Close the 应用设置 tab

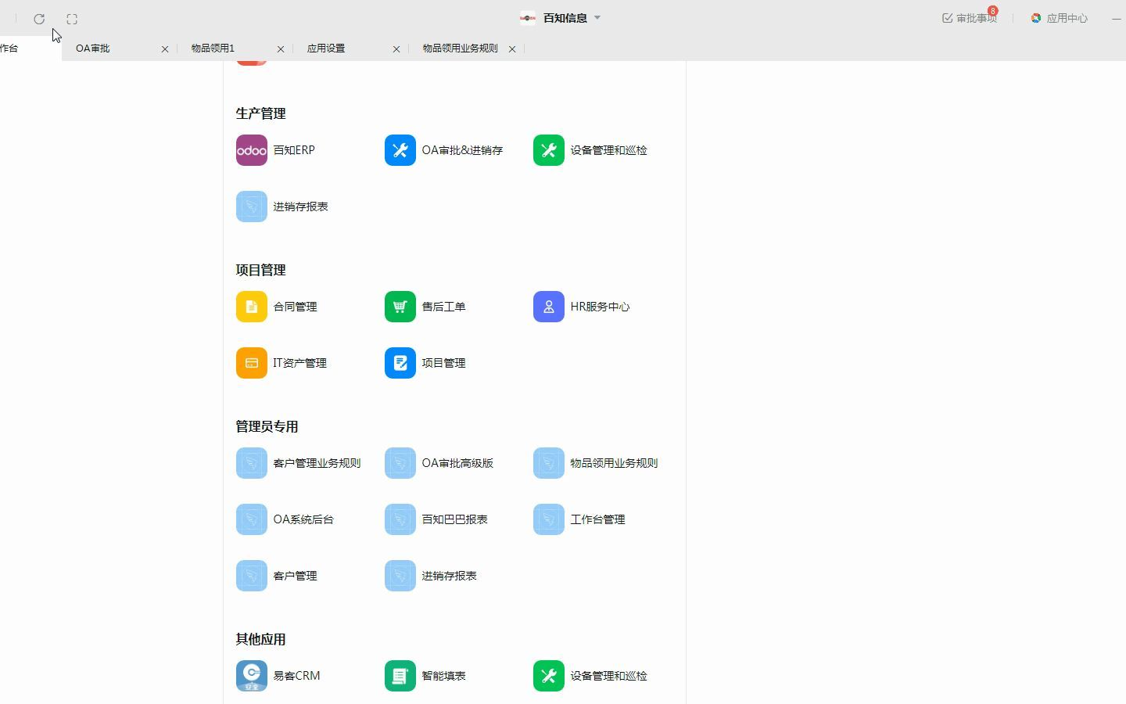[396, 49]
